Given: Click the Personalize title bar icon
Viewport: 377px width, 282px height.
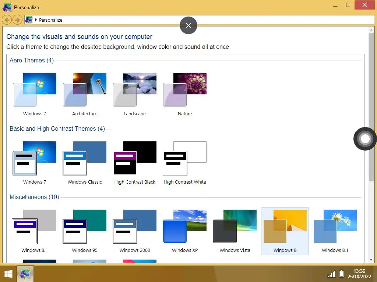Looking at the screenshot, I should click(x=7, y=7).
